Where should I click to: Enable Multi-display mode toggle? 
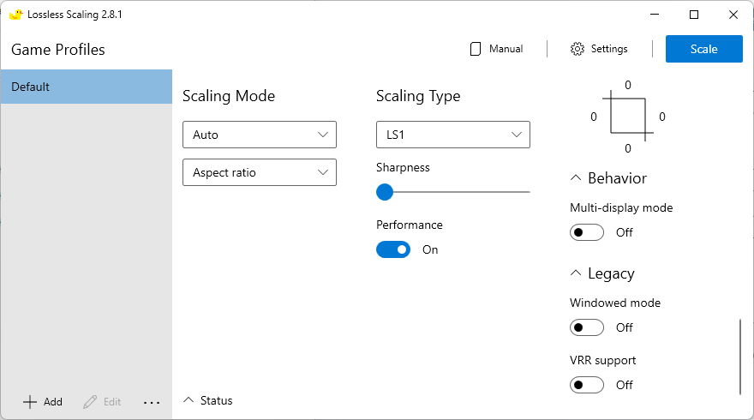pos(587,232)
